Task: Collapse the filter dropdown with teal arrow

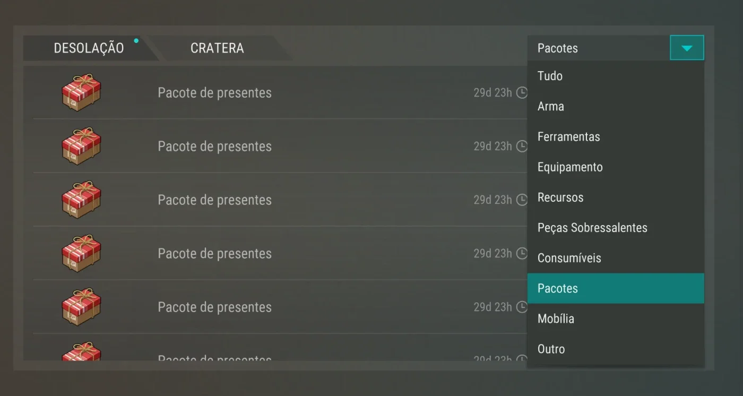Action: click(x=687, y=48)
